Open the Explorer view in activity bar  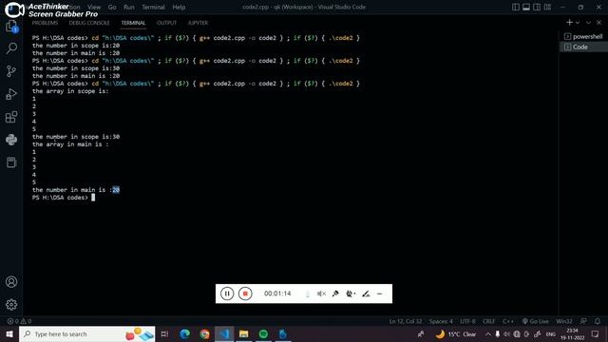point(11,27)
